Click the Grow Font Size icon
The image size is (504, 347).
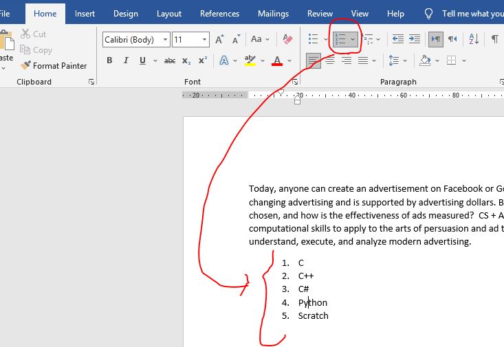pyautogui.click(x=219, y=40)
